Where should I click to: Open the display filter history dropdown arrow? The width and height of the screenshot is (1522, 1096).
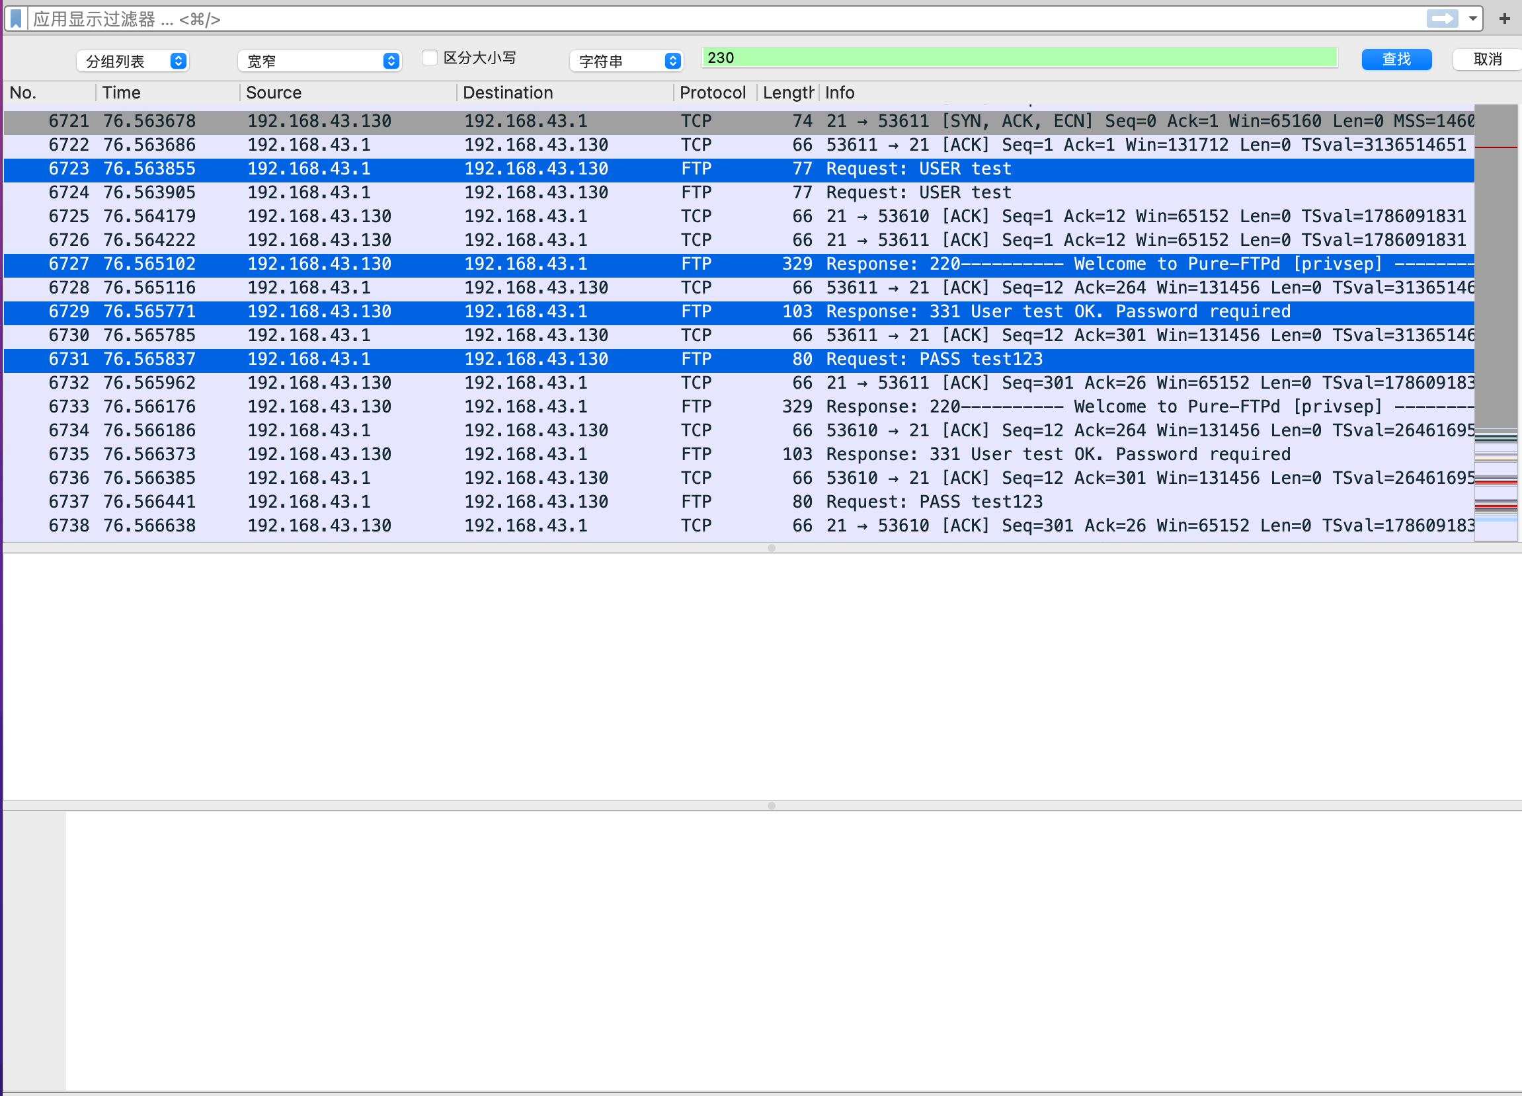point(1473,19)
